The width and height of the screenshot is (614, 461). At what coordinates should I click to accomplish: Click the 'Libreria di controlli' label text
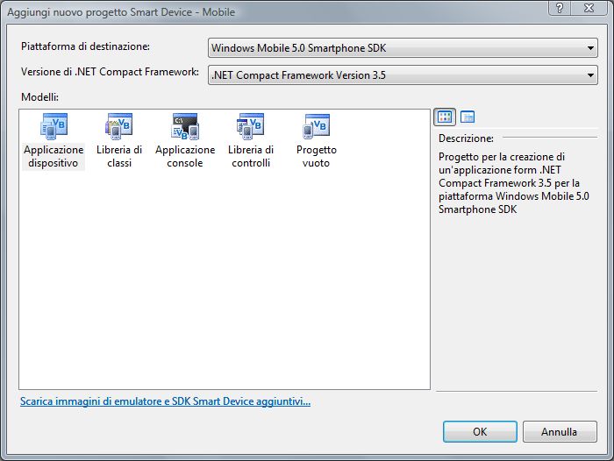[x=251, y=156]
